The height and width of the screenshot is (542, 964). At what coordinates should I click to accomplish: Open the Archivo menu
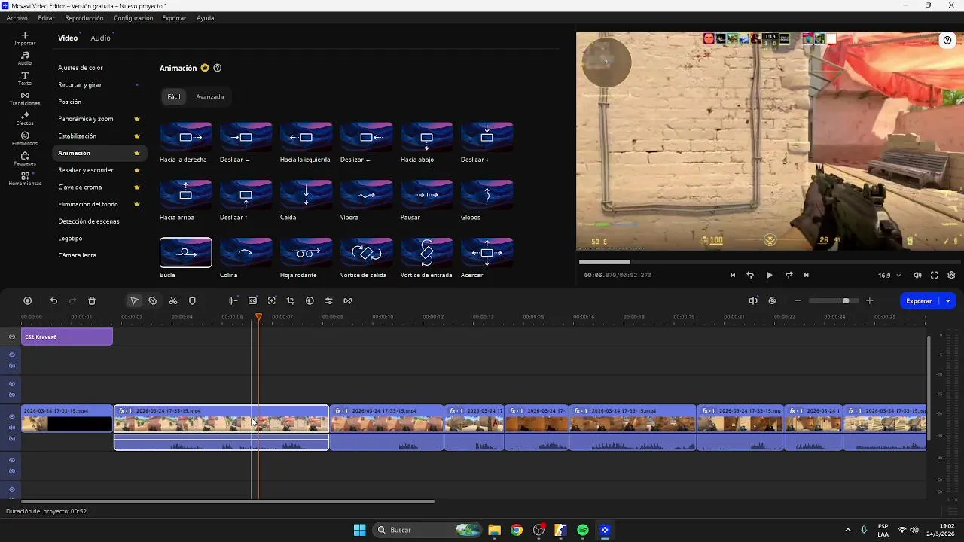click(x=17, y=18)
